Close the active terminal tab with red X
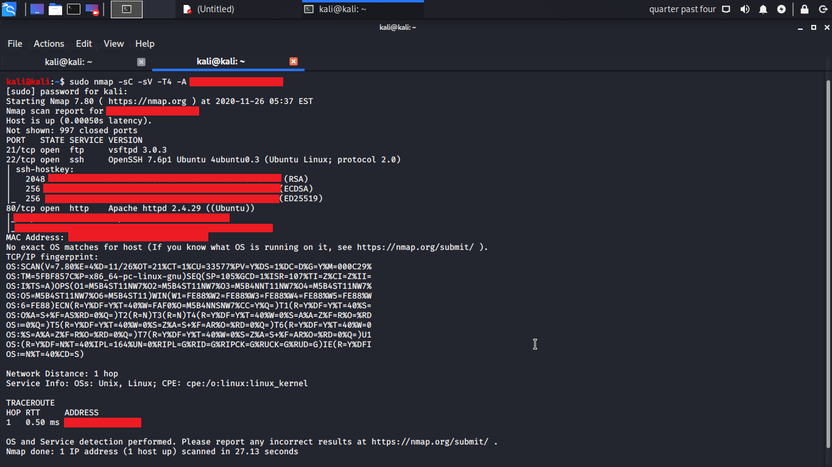This screenshot has height=467, width=832. coord(294,61)
